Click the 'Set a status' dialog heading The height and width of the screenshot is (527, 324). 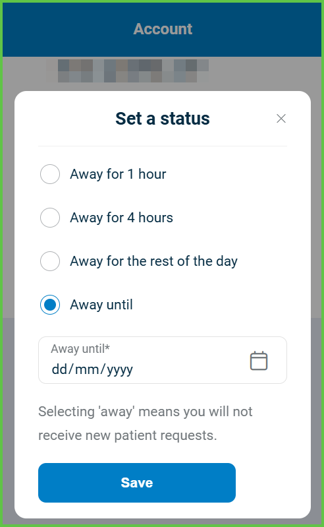click(x=163, y=119)
